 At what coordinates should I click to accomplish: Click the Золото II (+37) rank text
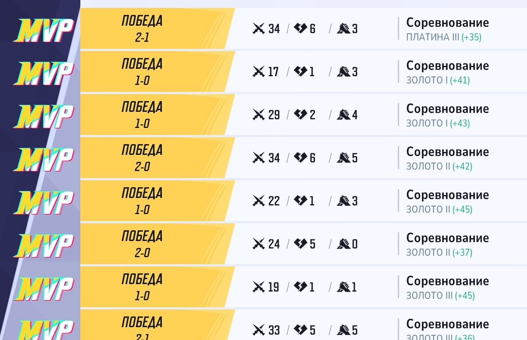coord(439,252)
